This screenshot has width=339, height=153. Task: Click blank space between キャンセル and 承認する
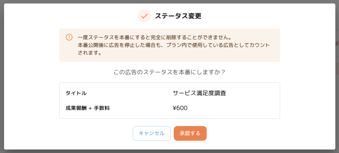pyautogui.click(x=172, y=134)
